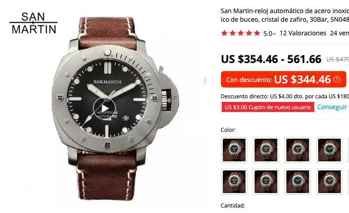Open the 12 Valoraciones reviews link
Image resolution: width=349 pixels, height=213 pixels.
pos(303,33)
